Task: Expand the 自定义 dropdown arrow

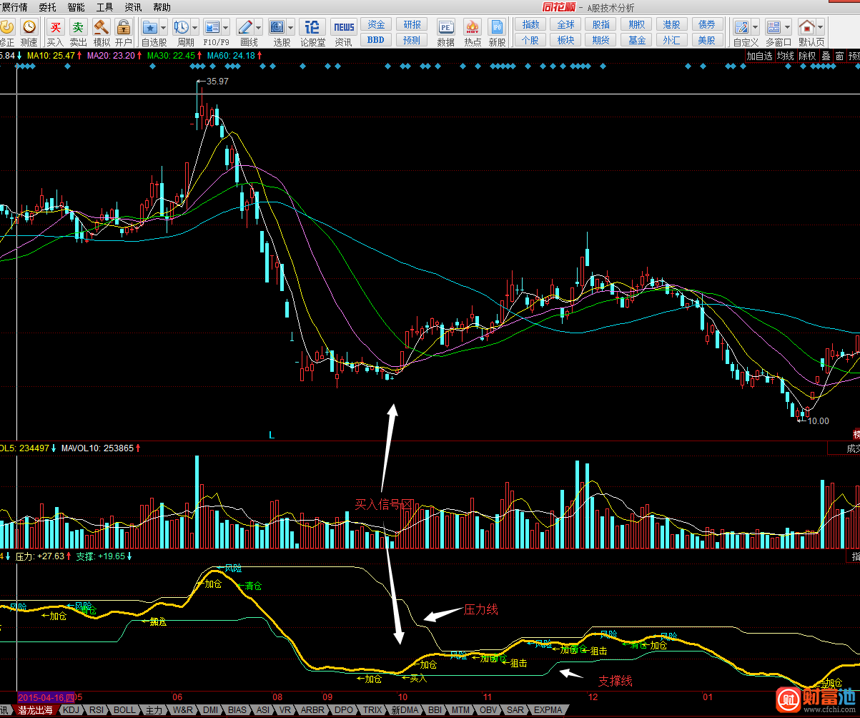Action: pos(755,27)
